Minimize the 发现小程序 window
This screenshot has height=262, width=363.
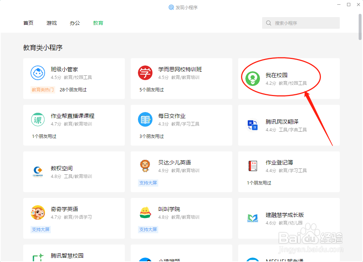coord(339,5)
